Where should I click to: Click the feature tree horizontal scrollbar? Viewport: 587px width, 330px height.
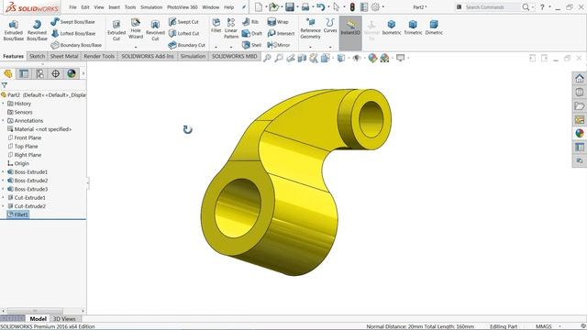pyautogui.click(x=35, y=311)
